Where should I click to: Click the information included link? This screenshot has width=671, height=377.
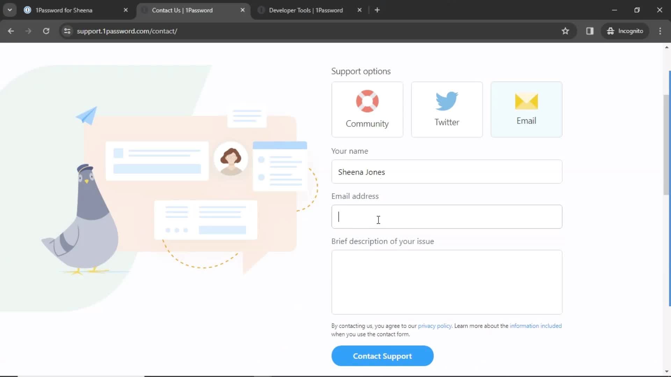(x=535, y=326)
